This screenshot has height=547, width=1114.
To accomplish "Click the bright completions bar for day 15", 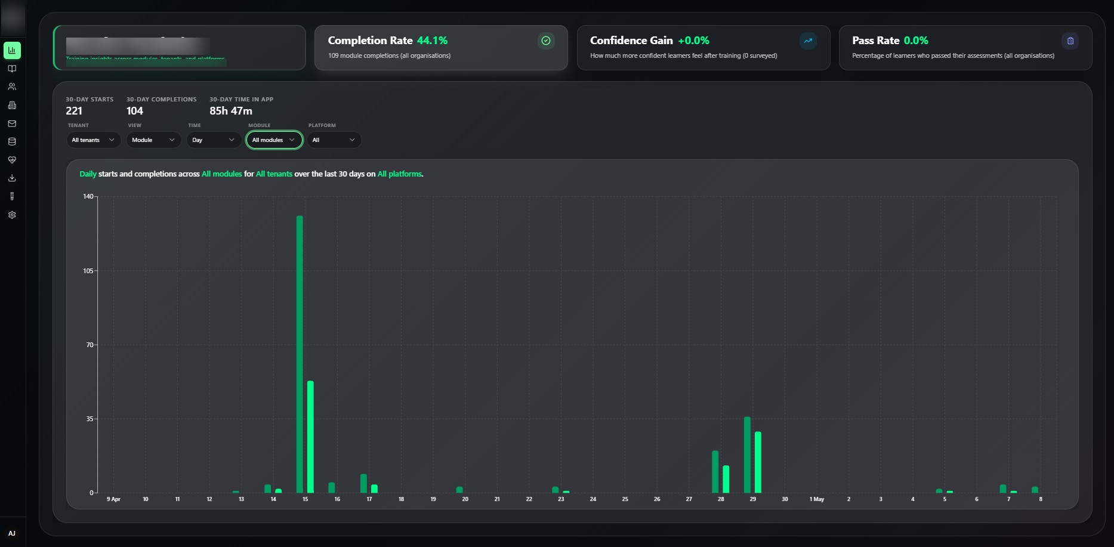I will point(310,437).
